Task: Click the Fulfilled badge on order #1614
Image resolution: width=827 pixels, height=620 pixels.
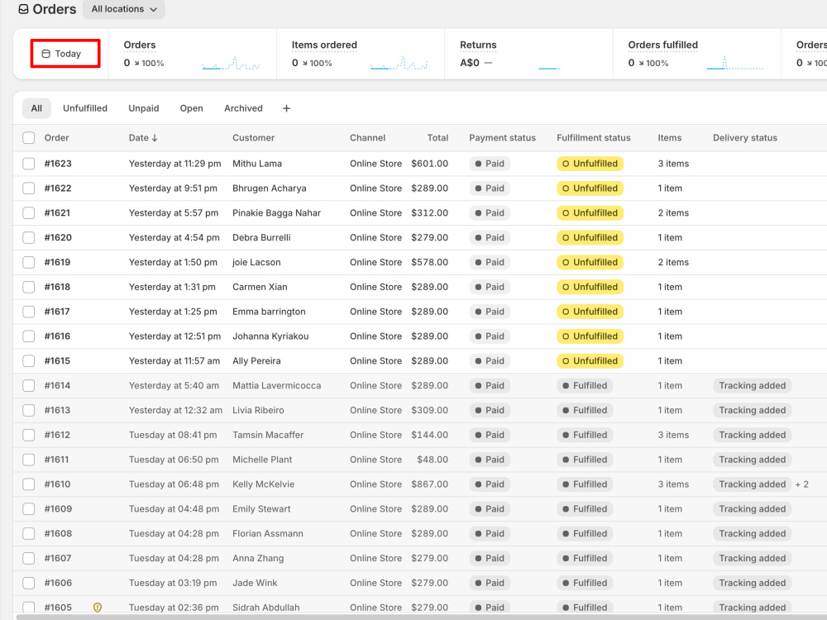Action: (585, 385)
